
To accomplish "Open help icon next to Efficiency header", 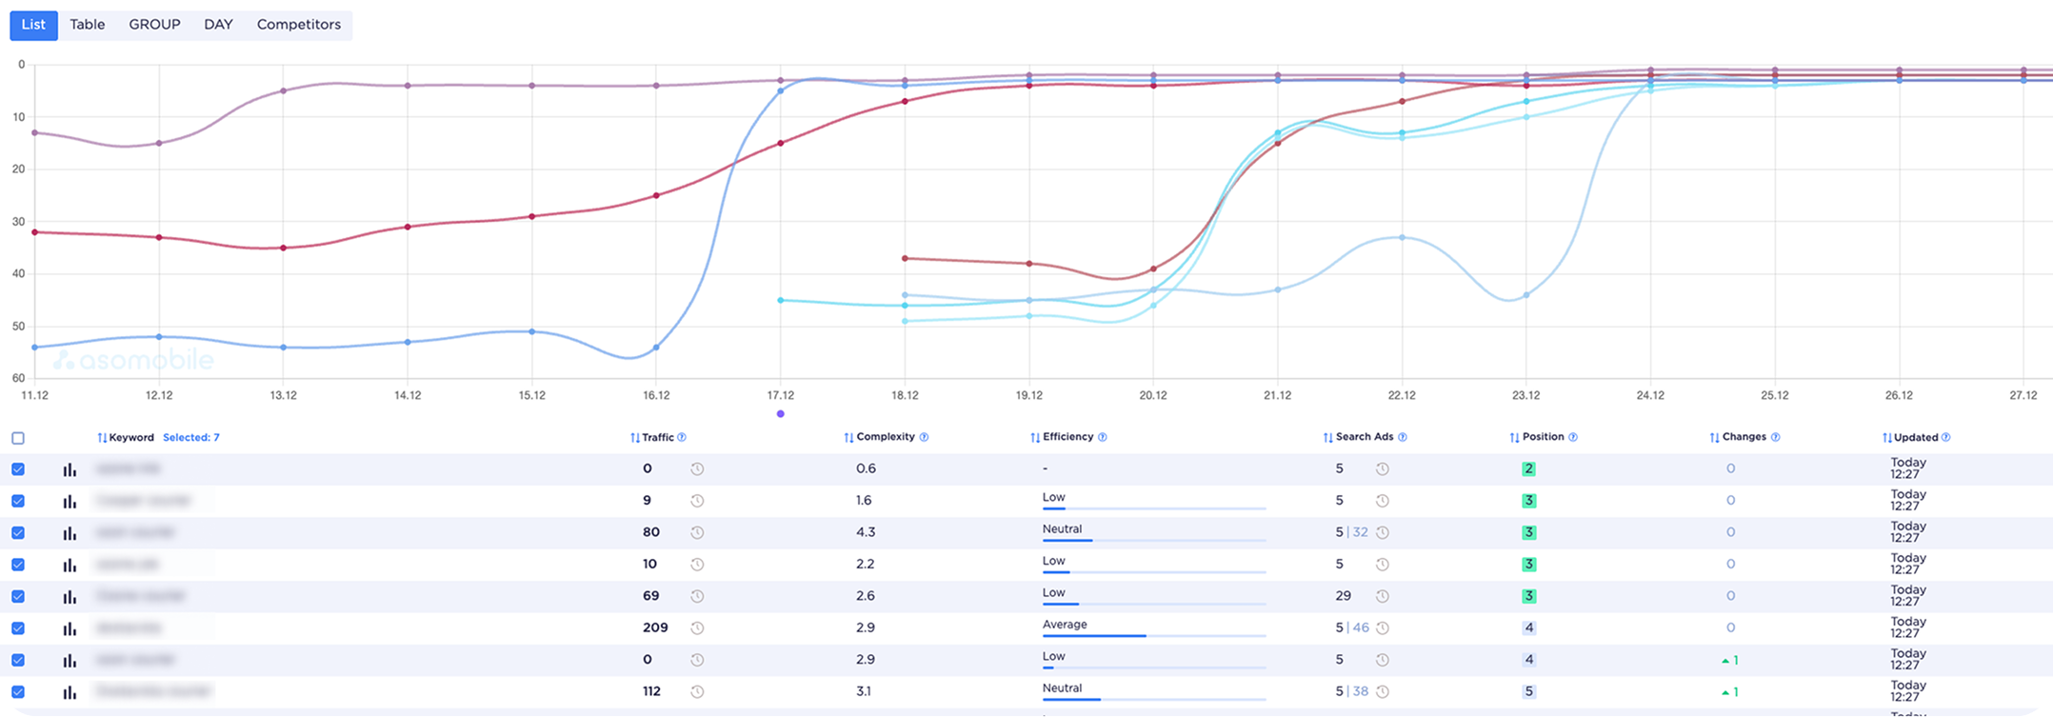I will [1103, 437].
